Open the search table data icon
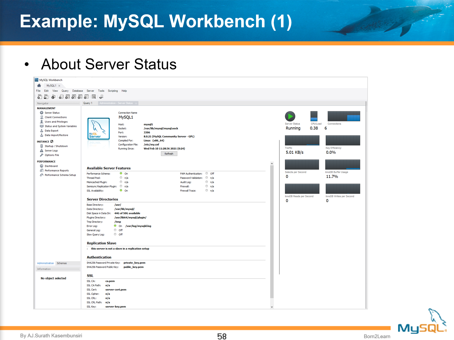454x340 pixels. (94, 96)
